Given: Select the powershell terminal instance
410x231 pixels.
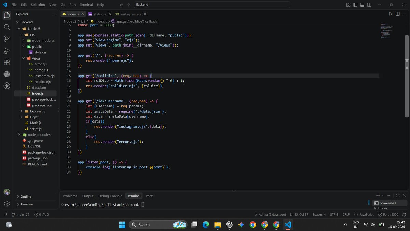Looking at the screenshot, I should (389, 203).
